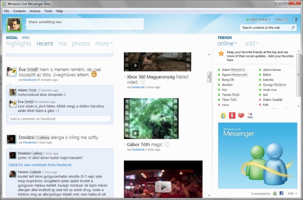This screenshot has width=303, height=200.
Task: Switch to the SOCIAL tab
Action: click(x=12, y=37)
